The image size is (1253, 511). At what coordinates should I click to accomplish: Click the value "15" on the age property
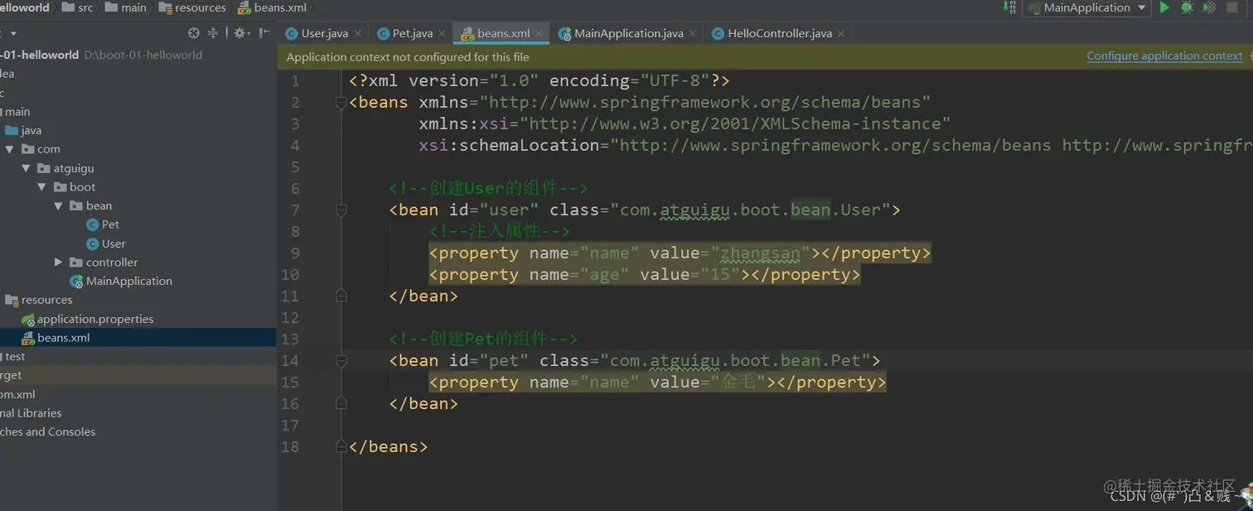(720, 274)
